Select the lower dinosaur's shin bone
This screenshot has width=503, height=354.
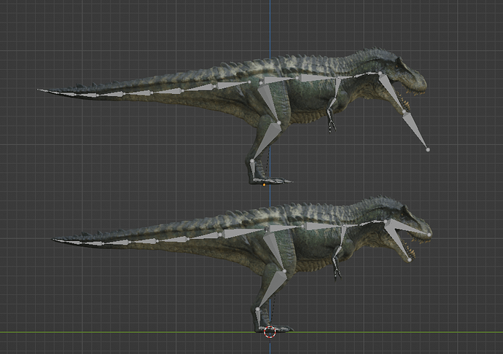(x=271, y=290)
